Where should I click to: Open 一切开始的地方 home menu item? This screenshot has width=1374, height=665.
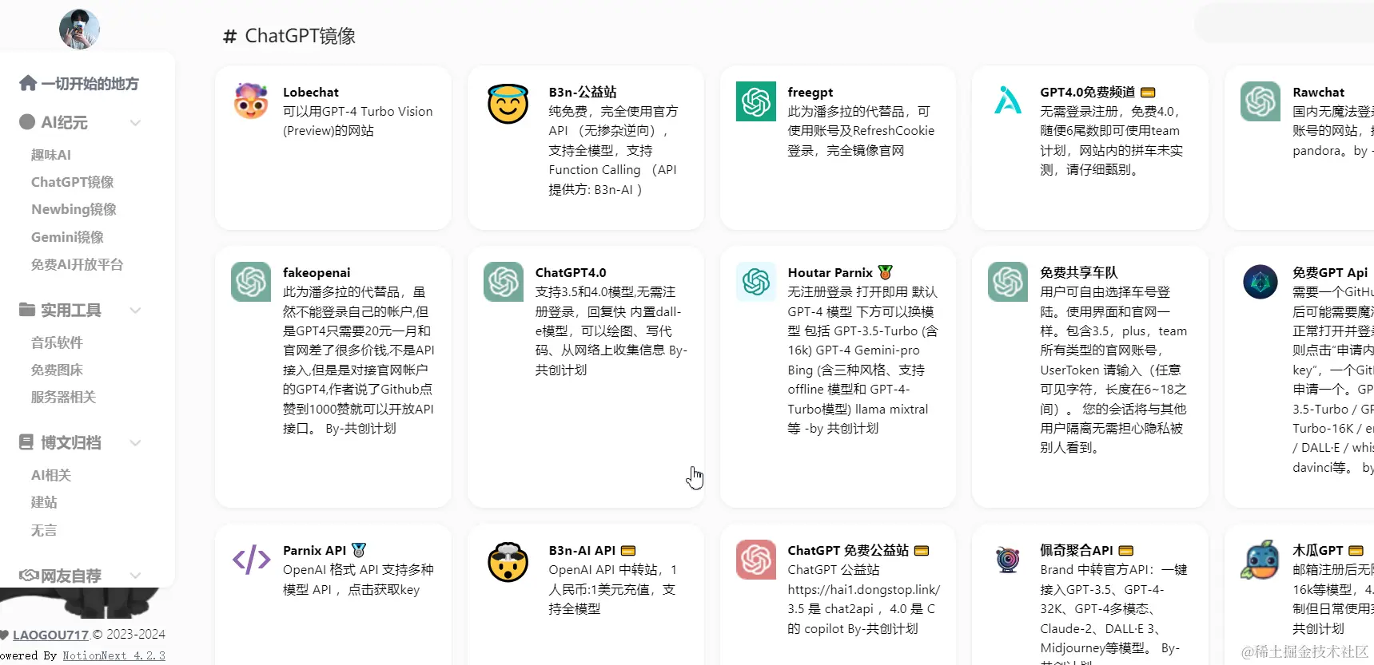[x=90, y=84]
